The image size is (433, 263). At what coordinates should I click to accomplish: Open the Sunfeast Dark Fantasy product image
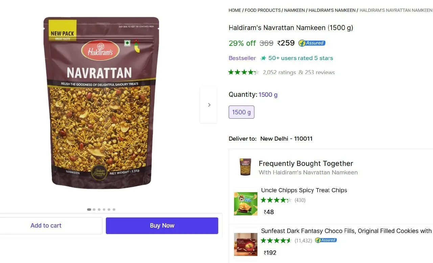click(246, 244)
